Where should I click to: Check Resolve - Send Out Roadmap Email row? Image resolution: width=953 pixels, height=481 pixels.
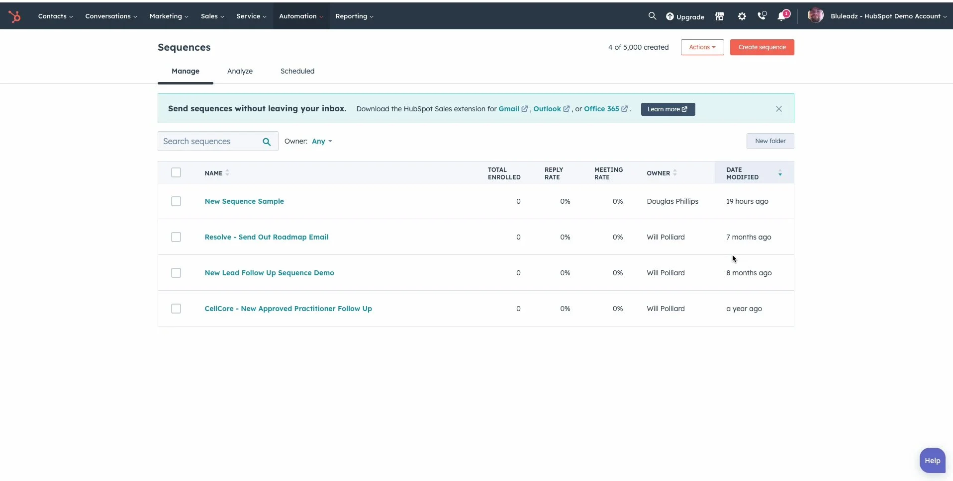pyautogui.click(x=176, y=237)
